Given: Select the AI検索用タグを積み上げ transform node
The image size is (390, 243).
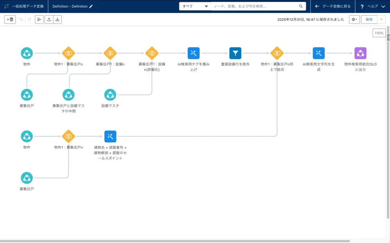Looking at the screenshot, I should (x=193, y=53).
